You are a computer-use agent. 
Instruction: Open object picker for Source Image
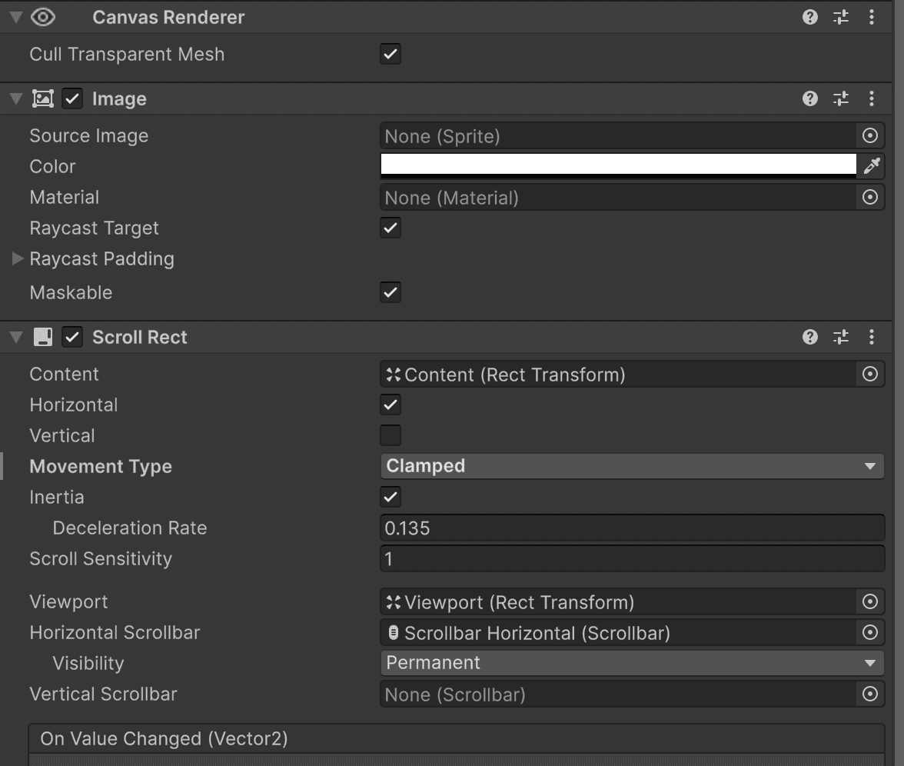point(870,135)
